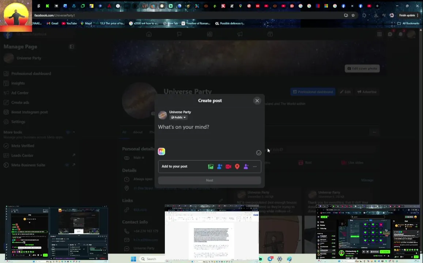Open Insights in Manage Page sidebar
This screenshot has height=263, width=423.
(x=18, y=83)
